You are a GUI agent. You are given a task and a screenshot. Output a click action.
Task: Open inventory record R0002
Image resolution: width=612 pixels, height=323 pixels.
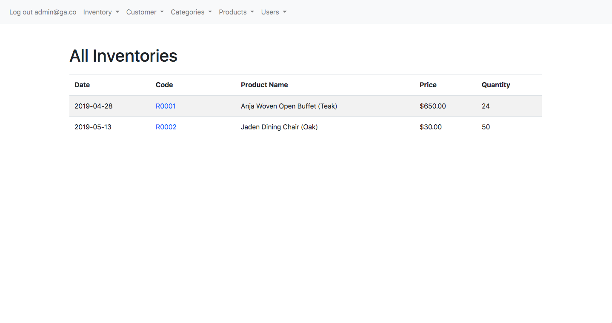coord(166,127)
